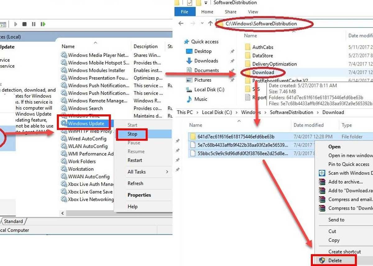373x266 pixels.
Task: Sort services by Description column header
Action: [146, 46]
